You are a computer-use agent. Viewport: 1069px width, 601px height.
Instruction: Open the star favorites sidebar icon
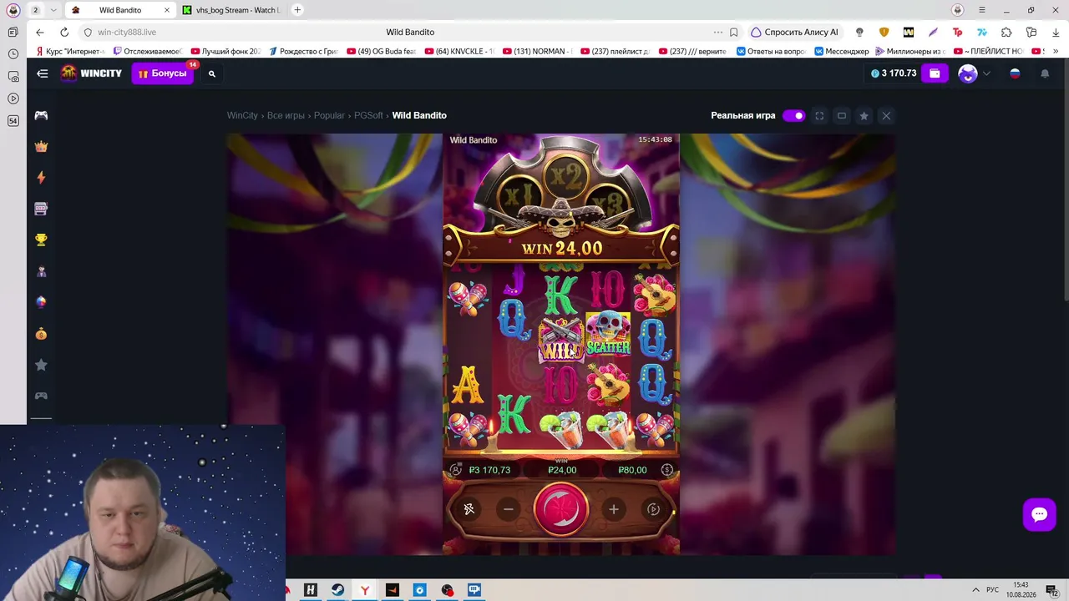click(41, 365)
